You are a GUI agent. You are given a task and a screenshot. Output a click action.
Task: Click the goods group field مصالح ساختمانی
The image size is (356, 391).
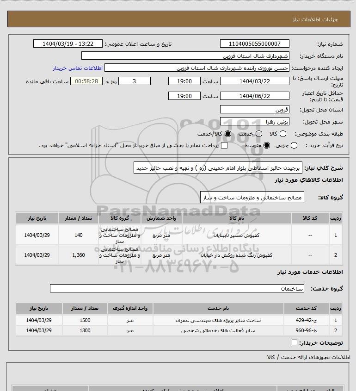tap(252, 198)
